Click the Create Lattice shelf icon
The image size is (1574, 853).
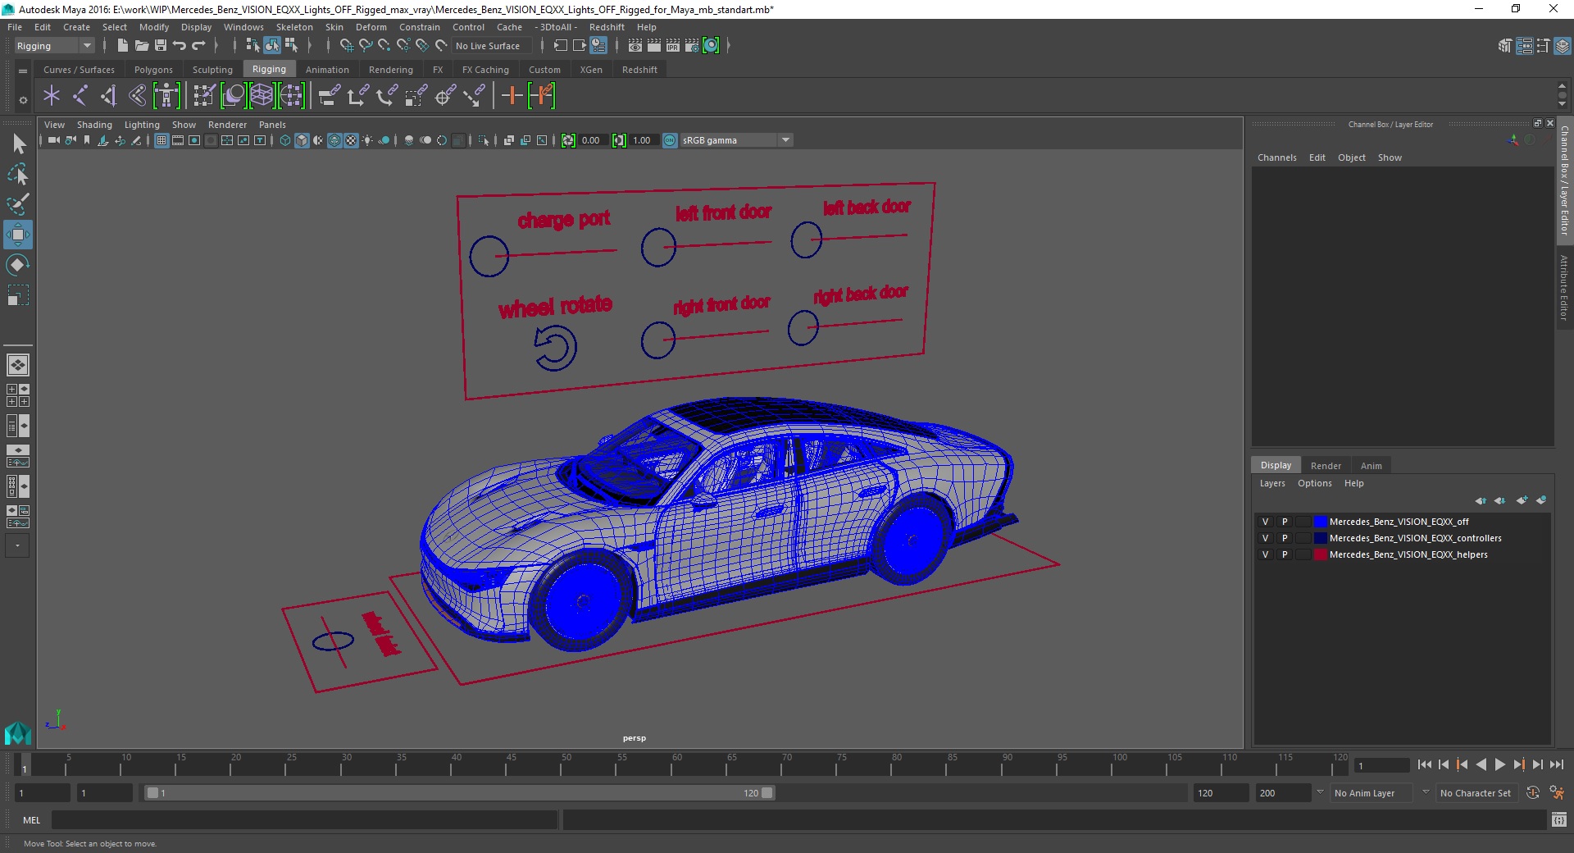(262, 96)
